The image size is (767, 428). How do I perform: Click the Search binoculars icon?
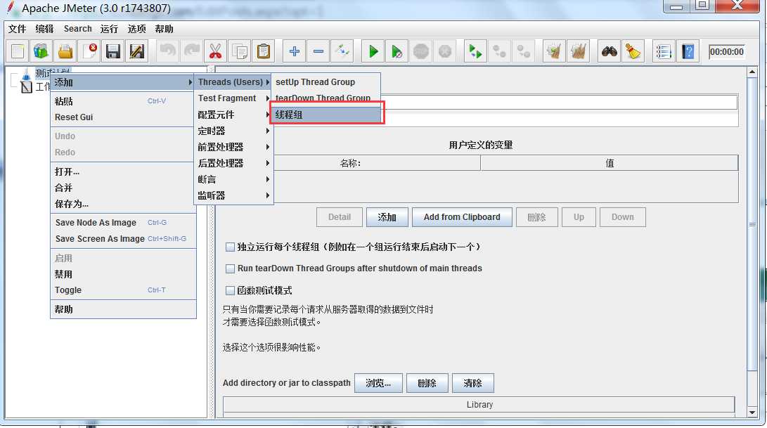click(609, 51)
